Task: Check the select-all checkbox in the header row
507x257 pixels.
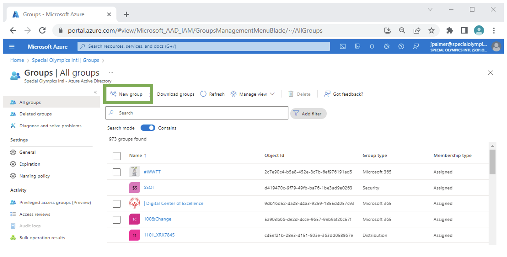Action: (117, 156)
